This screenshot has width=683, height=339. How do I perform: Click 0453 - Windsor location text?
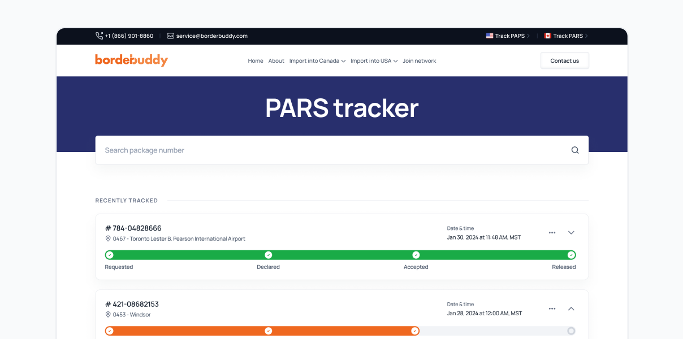pyautogui.click(x=132, y=315)
